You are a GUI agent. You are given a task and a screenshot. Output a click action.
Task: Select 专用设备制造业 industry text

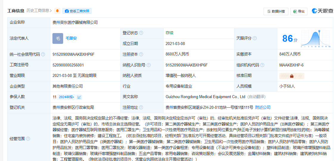click(179, 86)
